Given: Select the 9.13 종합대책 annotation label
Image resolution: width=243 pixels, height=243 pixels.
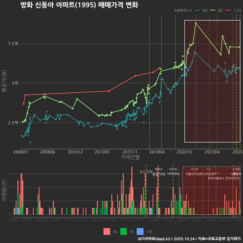Looking at the screenshot, I should (159, 172).
